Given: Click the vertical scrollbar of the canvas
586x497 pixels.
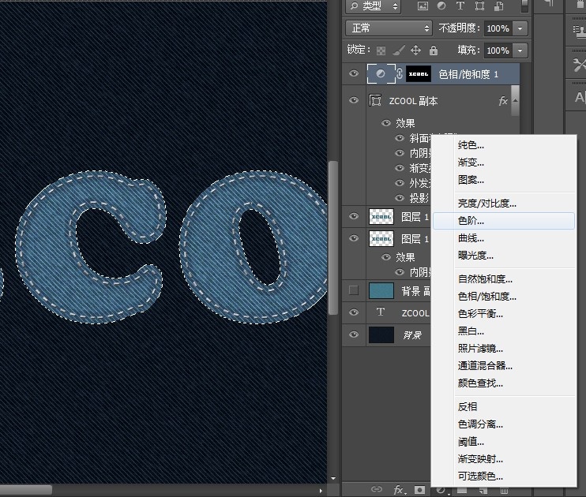Looking at the screenshot, I should (333, 205).
